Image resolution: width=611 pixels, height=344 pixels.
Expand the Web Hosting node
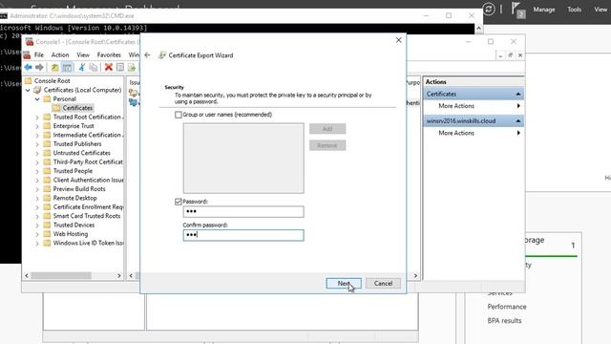pyautogui.click(x=37, y=234)
